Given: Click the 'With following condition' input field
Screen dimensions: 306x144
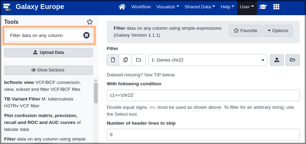Looking at the screenshot, I should (x=203, y=95).
